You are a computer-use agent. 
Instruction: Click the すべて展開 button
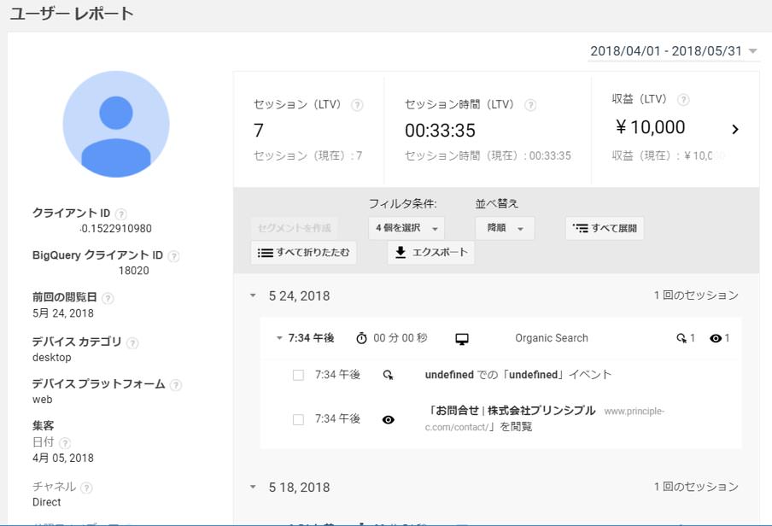pos(605,228)
